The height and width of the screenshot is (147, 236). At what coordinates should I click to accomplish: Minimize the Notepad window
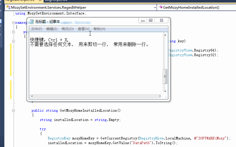click(x=143, y=21)
